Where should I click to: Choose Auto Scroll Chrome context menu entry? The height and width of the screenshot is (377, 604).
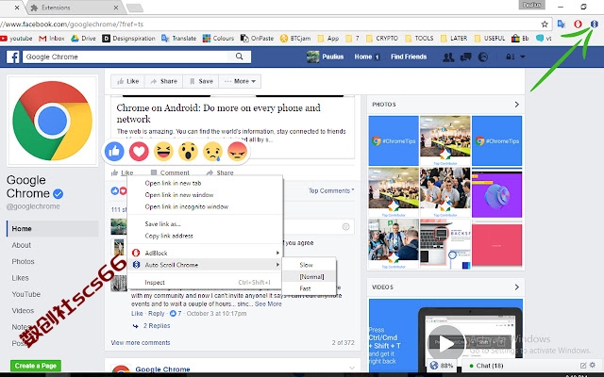pos(205,265)
